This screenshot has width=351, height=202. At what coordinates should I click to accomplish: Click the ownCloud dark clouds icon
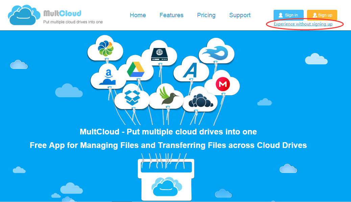click(201, 101)
